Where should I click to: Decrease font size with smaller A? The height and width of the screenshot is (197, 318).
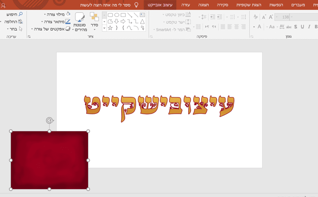[x=264, y=17]
